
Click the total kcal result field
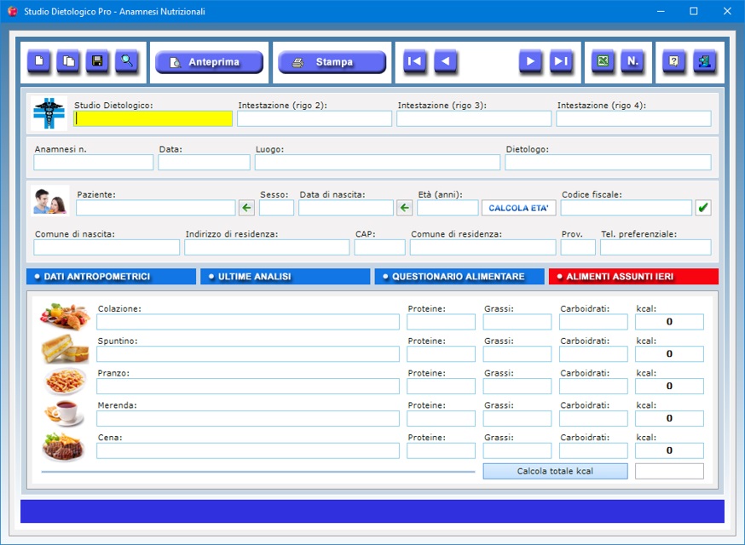[x=669, y=472]
